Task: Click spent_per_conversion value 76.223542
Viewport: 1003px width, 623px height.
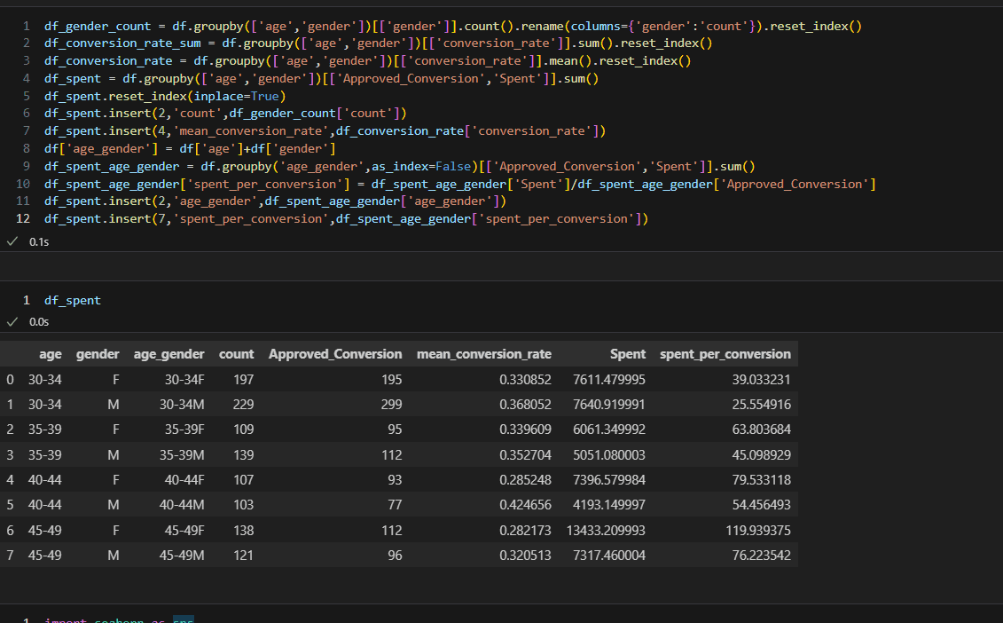Action: 761,556
